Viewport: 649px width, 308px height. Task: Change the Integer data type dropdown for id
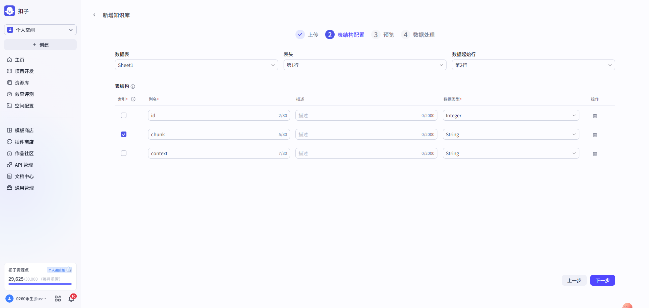(x=510, y=115)
